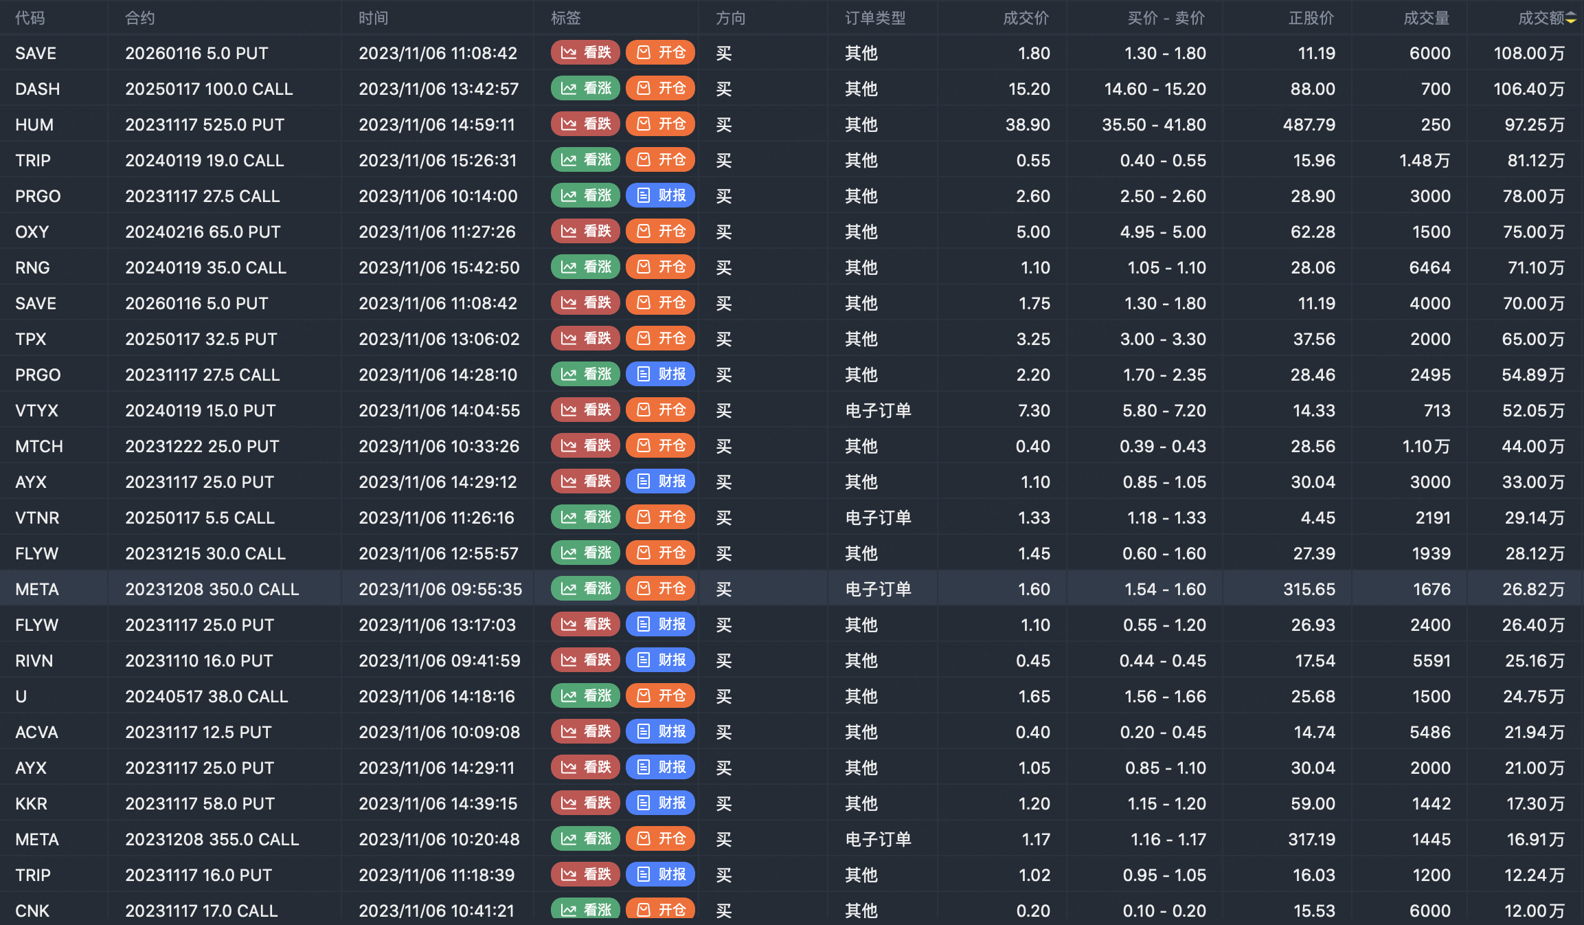Click 开仓 tag in TRIP 19.0 CALL row
Viewport: 1584px width, 925px height.
click(660, 160)
